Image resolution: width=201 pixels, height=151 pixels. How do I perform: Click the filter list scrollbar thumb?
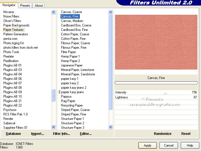(111, 62)
